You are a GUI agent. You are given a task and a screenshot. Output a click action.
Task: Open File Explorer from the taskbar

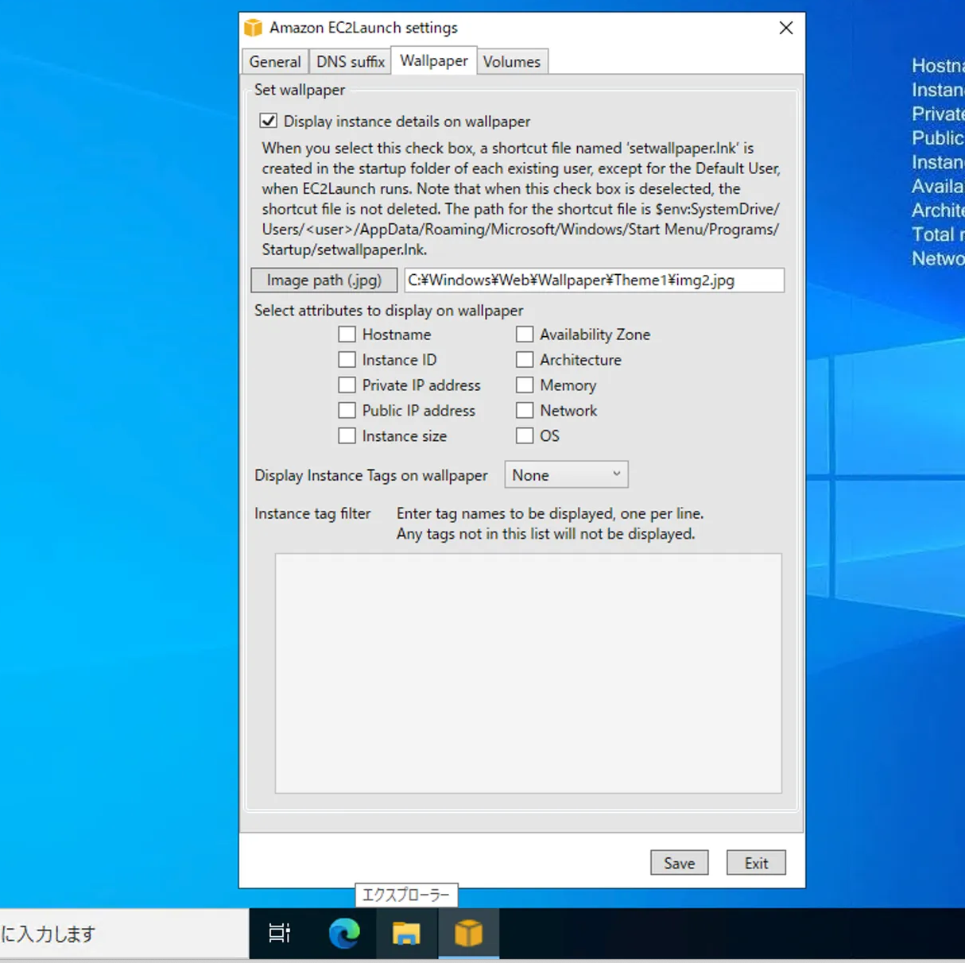(x=406, y=933)
